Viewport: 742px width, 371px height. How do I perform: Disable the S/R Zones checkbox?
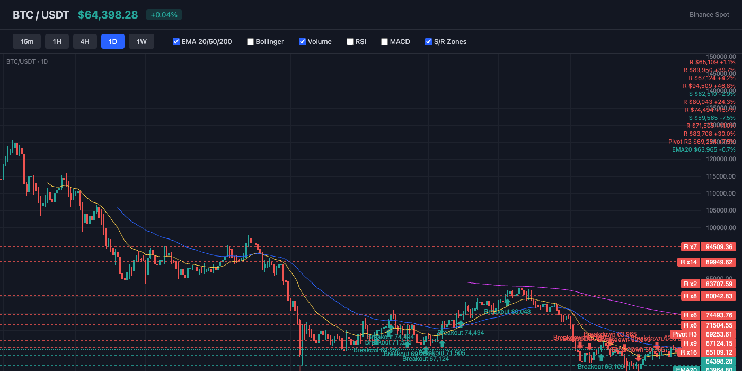point(428,41)
